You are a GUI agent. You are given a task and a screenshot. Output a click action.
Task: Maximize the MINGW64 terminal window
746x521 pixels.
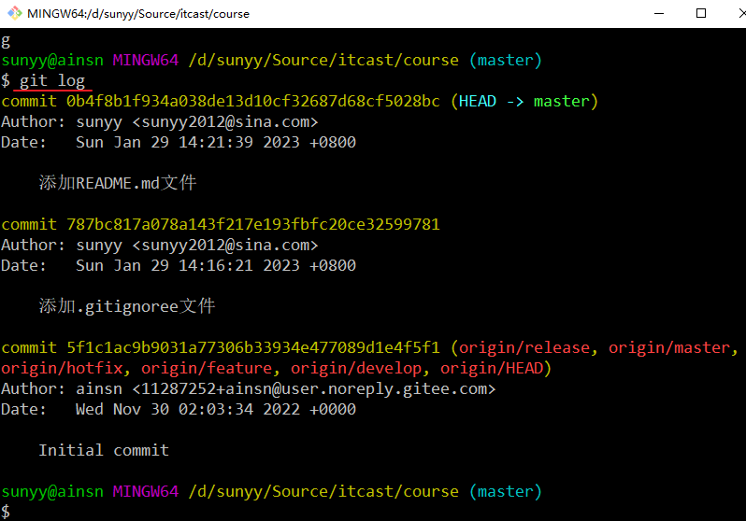(701, 14)
